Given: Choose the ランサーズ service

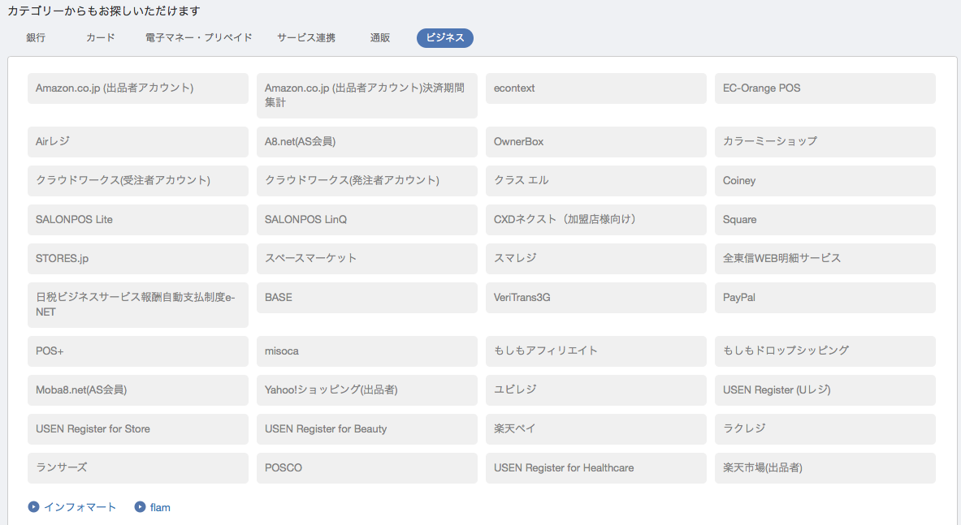Looking at the screenshot, I should (x=138, y=468).
